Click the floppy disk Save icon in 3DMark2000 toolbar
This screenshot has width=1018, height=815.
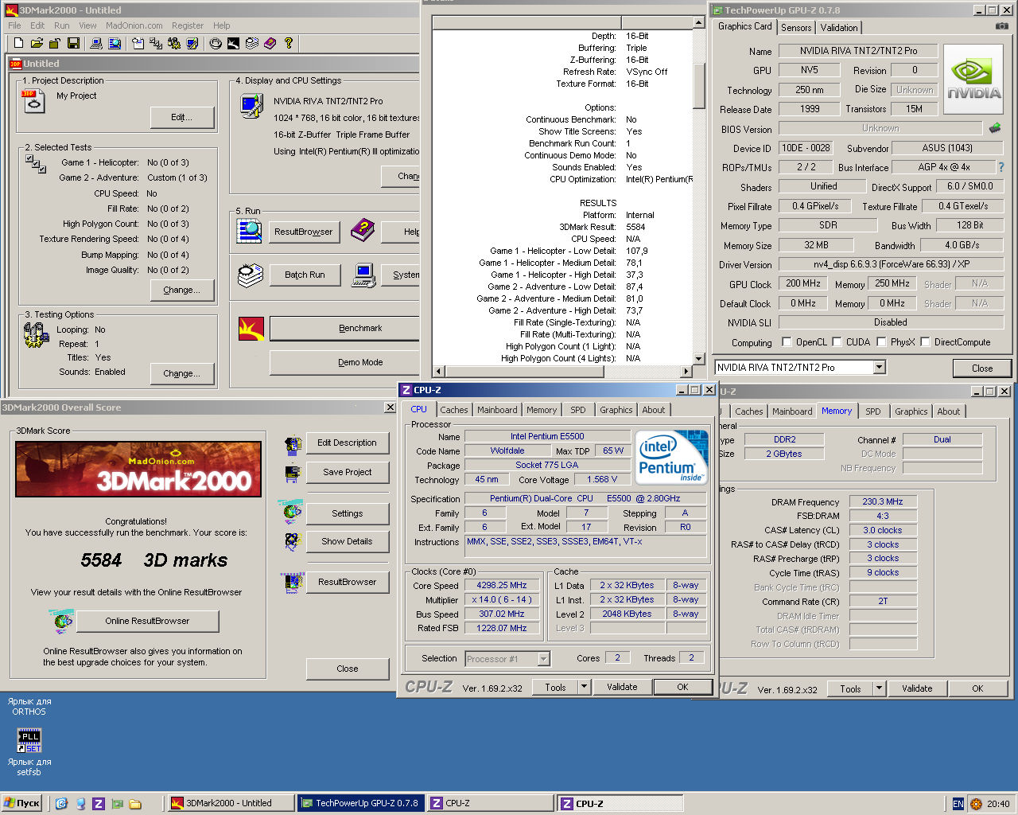(x=73, y=43)
